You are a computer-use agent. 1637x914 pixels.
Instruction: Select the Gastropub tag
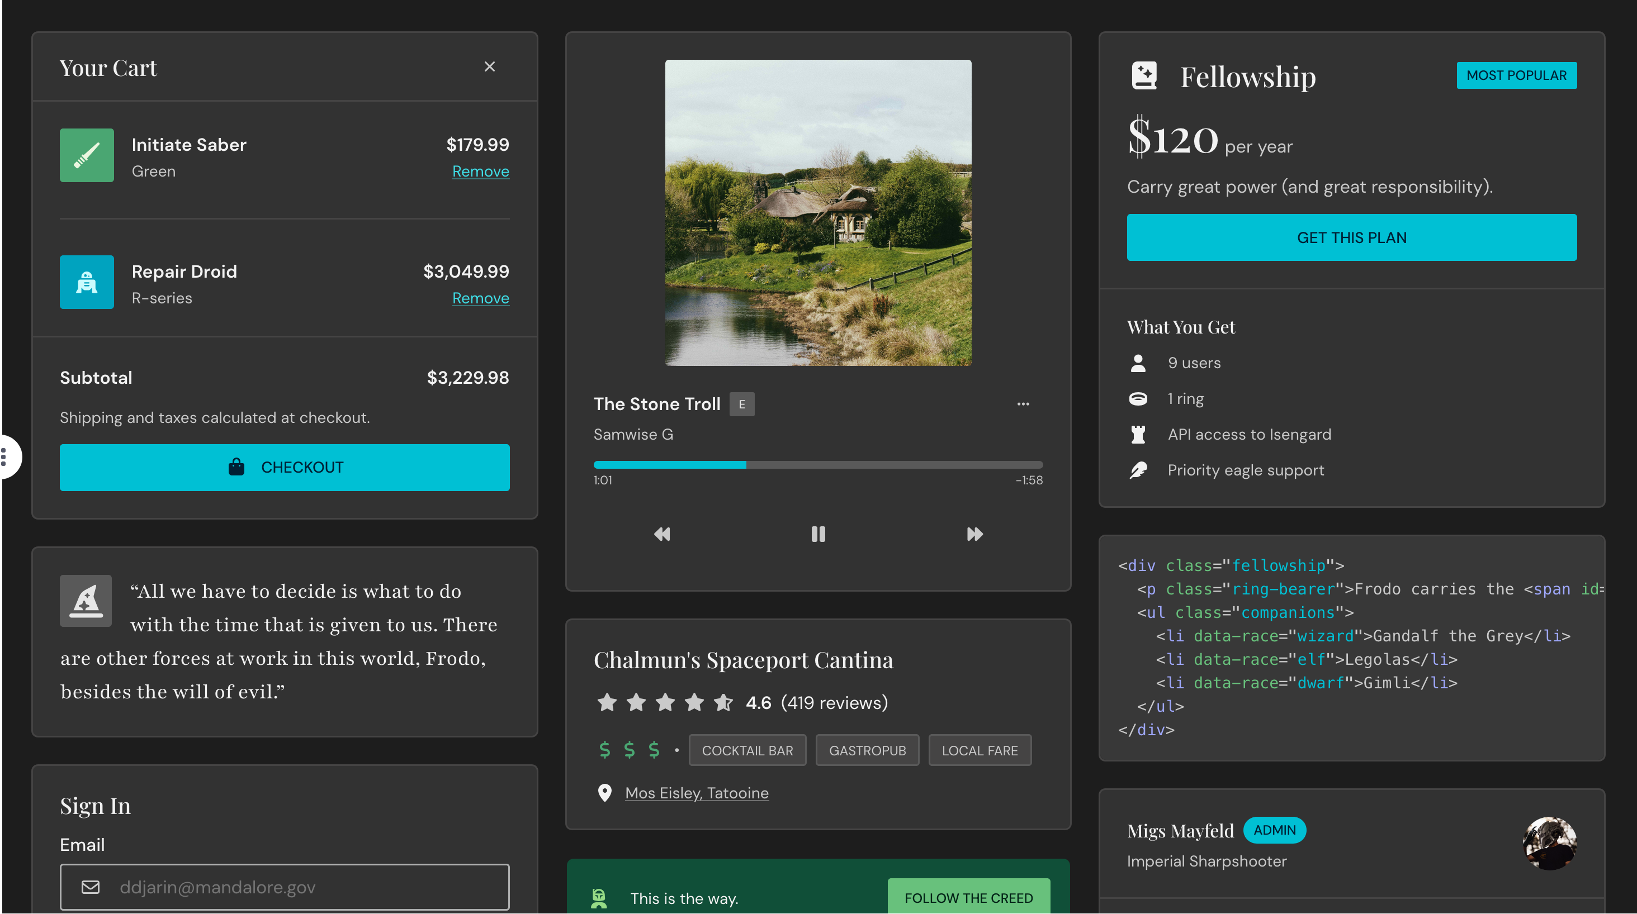(x=868, y=750)
